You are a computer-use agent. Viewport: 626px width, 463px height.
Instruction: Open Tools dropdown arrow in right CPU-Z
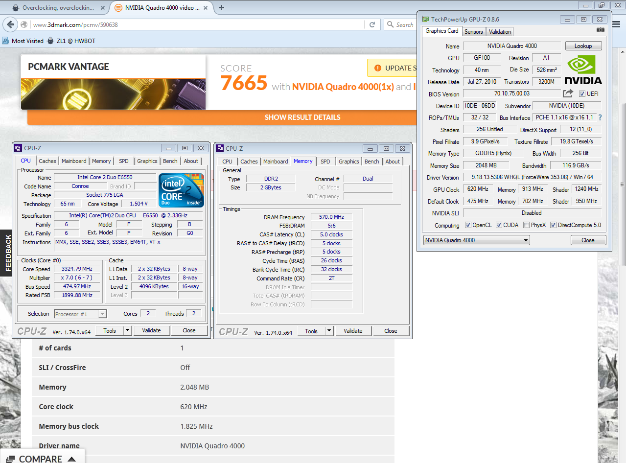point(329,331)
